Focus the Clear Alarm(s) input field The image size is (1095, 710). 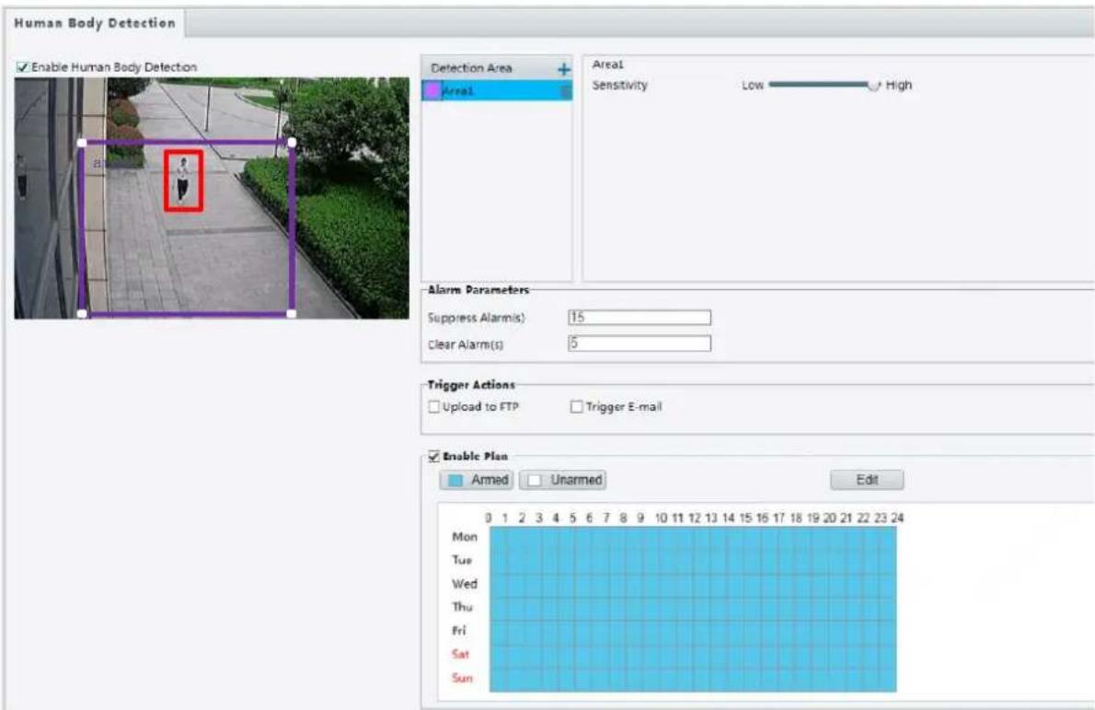(640, 343)
